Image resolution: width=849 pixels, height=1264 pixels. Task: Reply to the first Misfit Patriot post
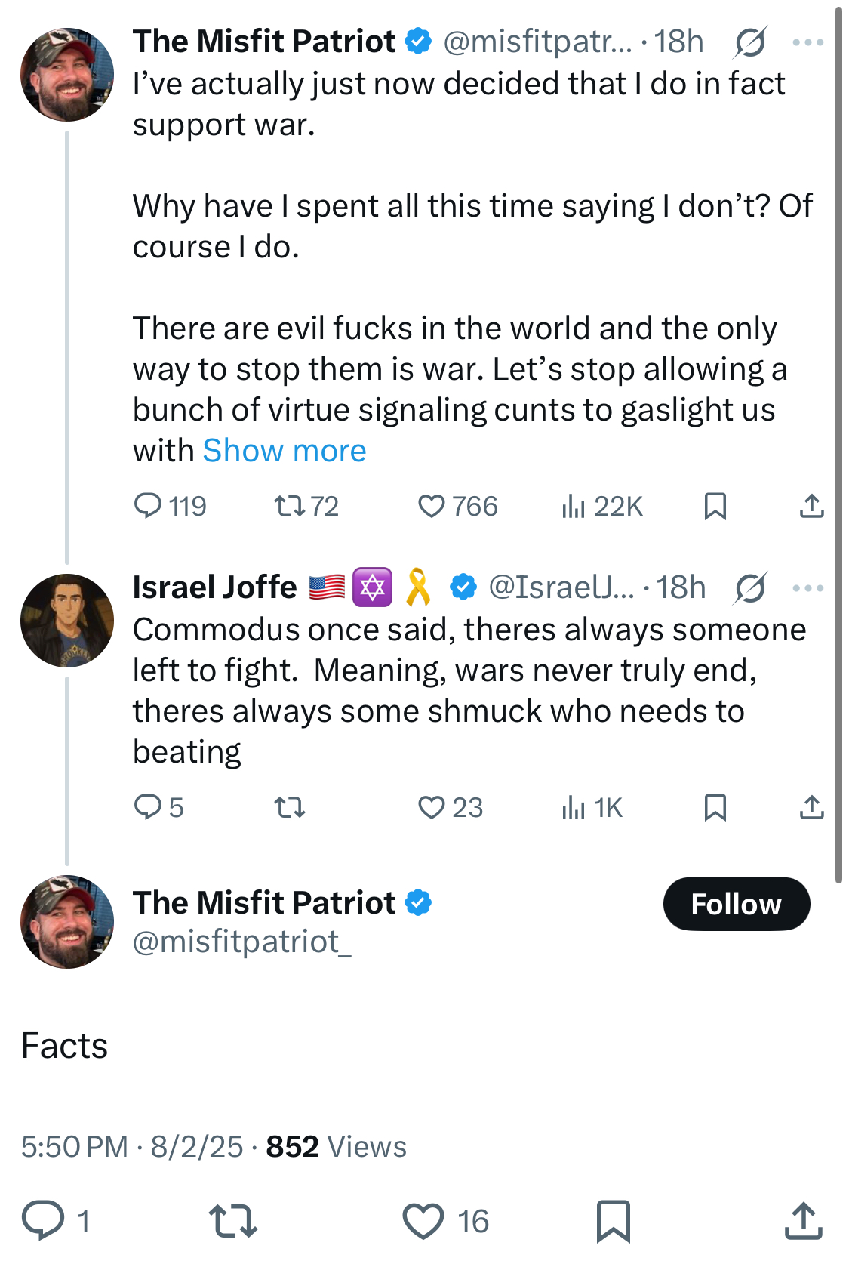pos(148,506)
